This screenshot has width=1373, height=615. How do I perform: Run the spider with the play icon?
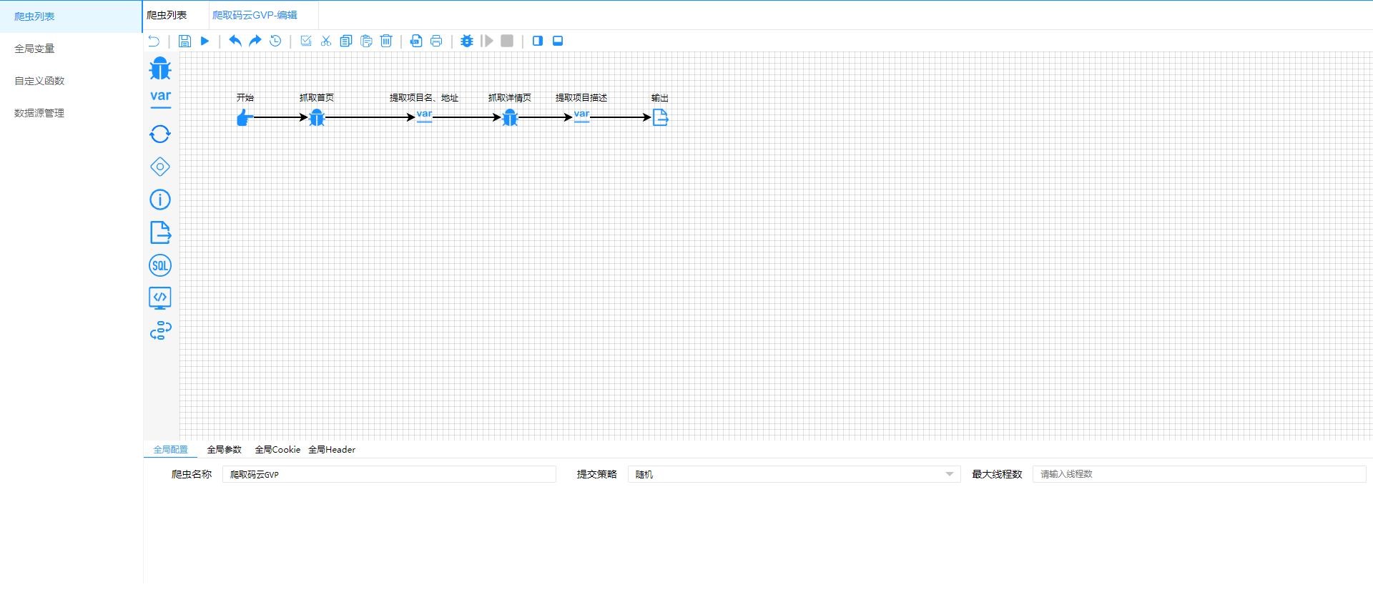coord(205,41)
